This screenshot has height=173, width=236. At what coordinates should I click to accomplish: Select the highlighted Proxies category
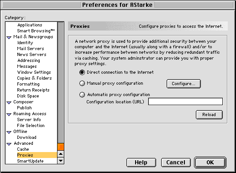[37, 155]
